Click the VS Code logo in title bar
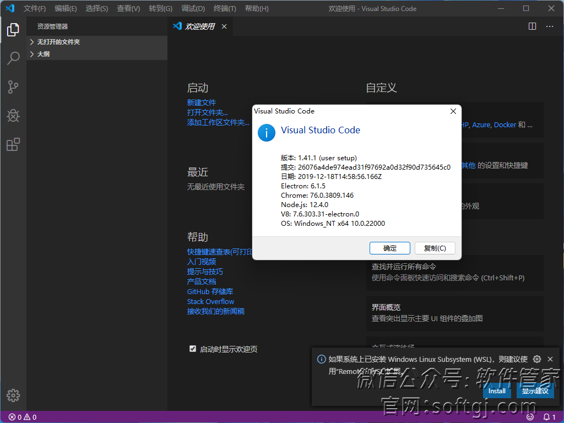Screen dimensions: 564x423 click(10, 8)
